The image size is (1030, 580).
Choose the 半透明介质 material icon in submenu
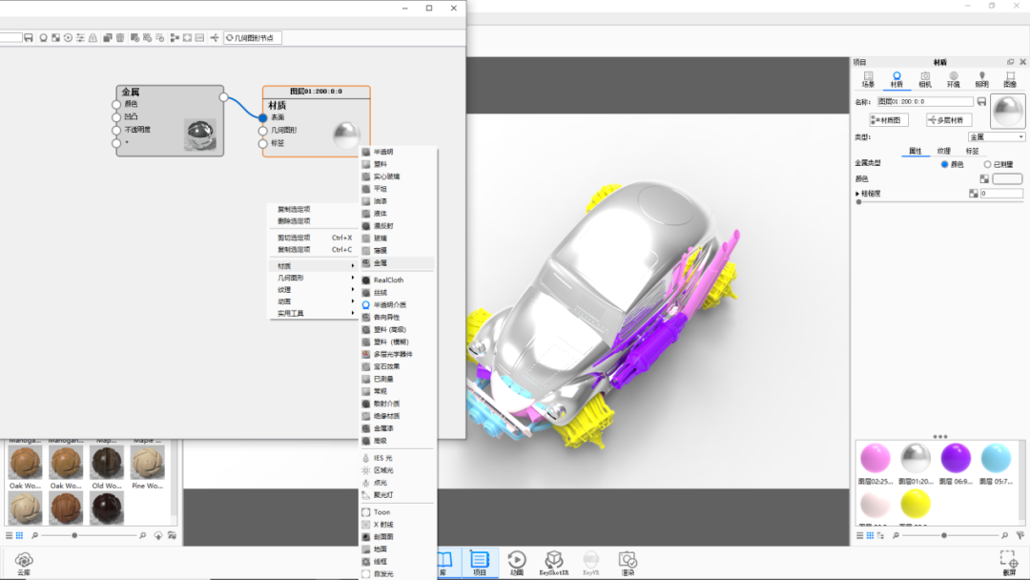366,304
